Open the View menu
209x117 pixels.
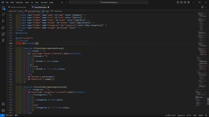click(x=27, y=2)
